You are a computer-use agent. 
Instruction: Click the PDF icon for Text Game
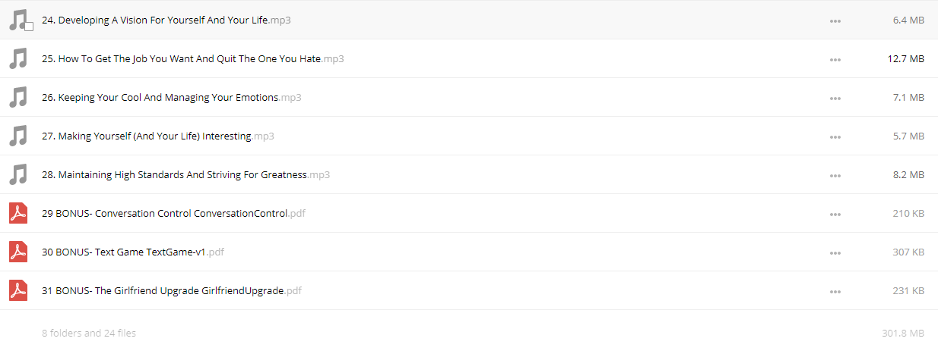pyautogui.click(x=18, y=252)
